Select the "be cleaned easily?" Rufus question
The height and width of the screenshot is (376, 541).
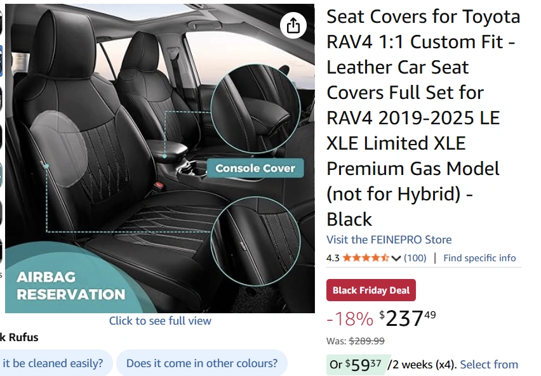coord(53,364)
